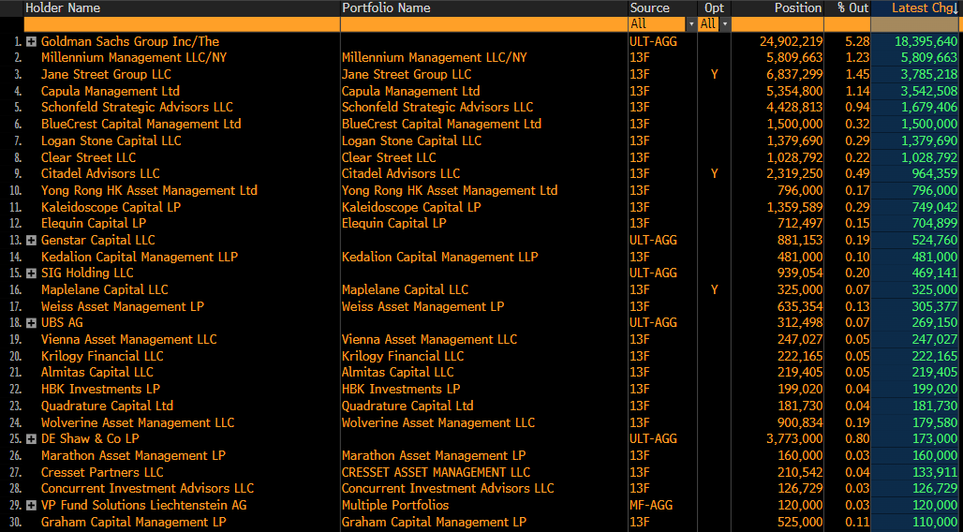Click Citadel Advisors Opt value Y

(714, 174)
